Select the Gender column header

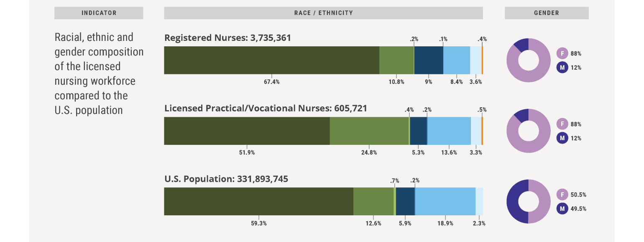point(546,13)
